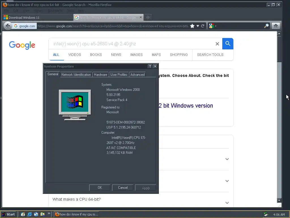Click the Service Pack 4 text

pyautogui.click(x=117, y=100)
